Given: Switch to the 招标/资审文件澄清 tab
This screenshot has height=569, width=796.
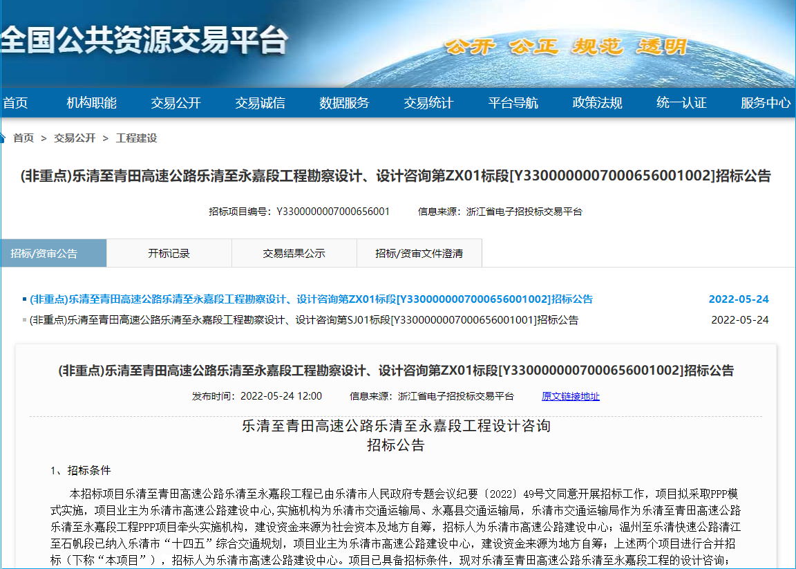Looking at the screenshot, I should [419, 254].
